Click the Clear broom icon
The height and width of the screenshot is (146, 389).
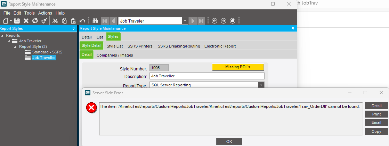click(44, 21)
